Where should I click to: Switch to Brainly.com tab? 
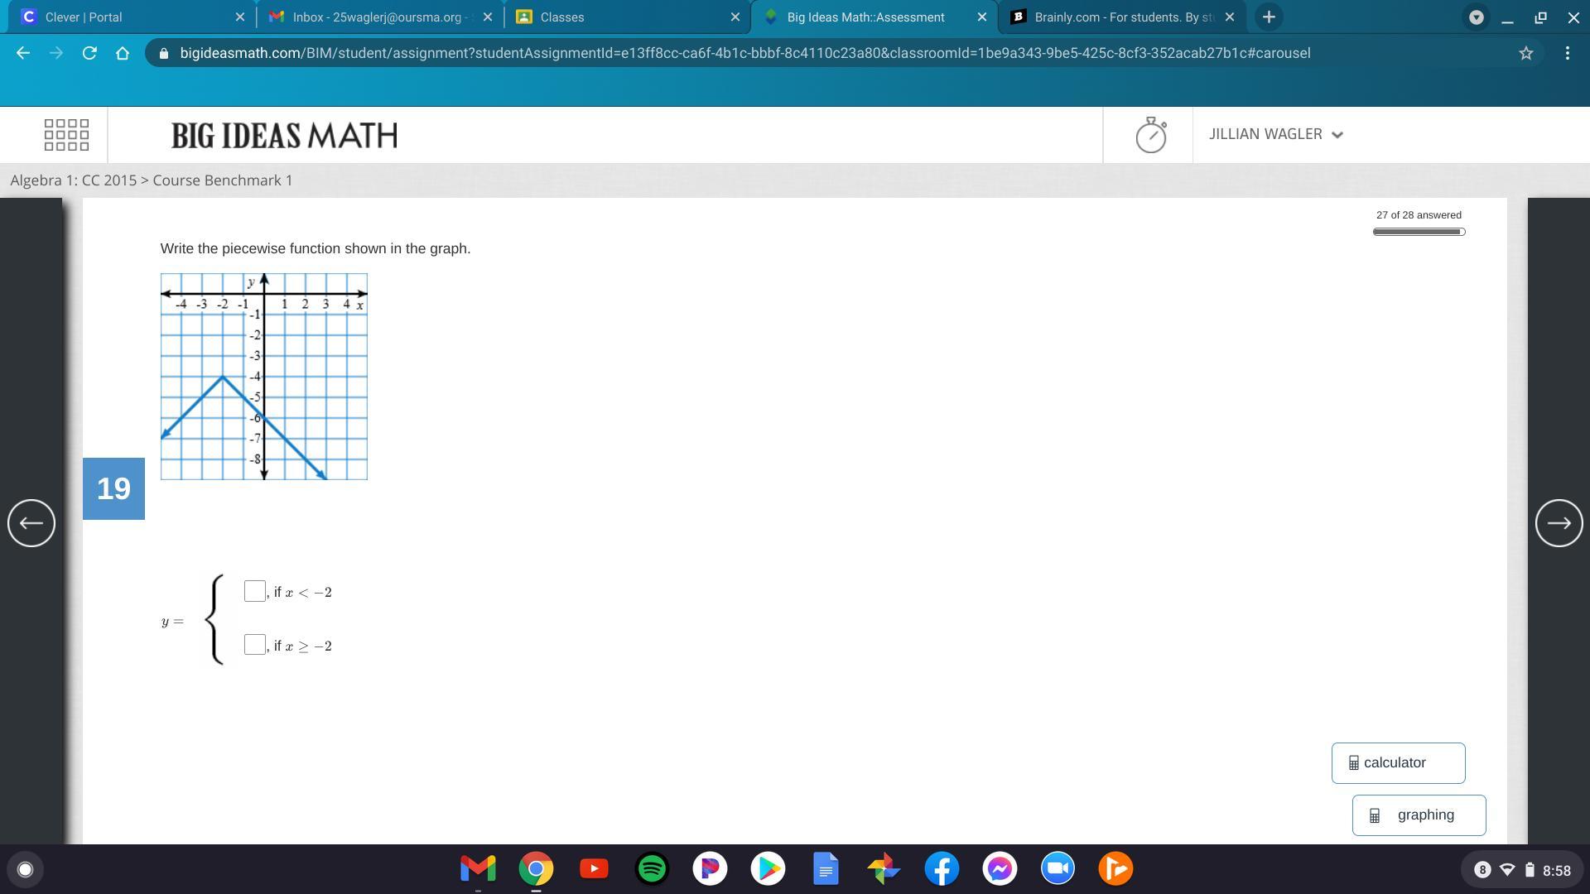pos(1114,17)
